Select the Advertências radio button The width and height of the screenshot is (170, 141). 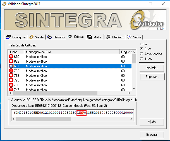[141, 54]
